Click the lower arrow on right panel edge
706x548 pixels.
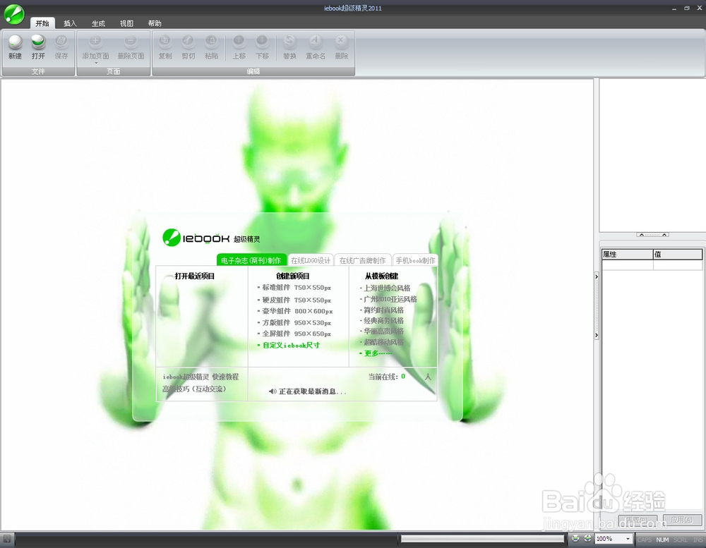[597, 335]
